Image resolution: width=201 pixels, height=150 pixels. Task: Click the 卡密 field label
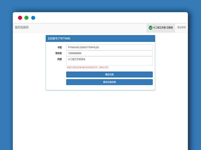(60, 47)
